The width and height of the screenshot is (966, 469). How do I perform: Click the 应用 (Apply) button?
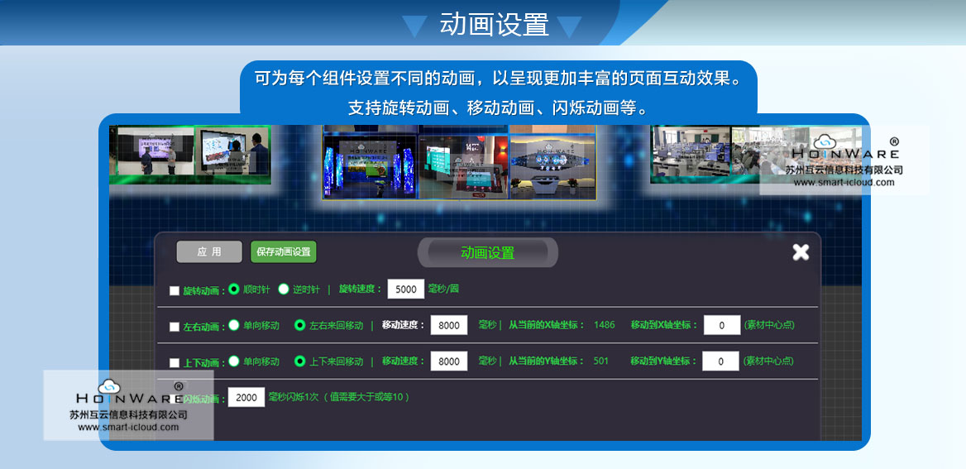(x=209, y=252)
